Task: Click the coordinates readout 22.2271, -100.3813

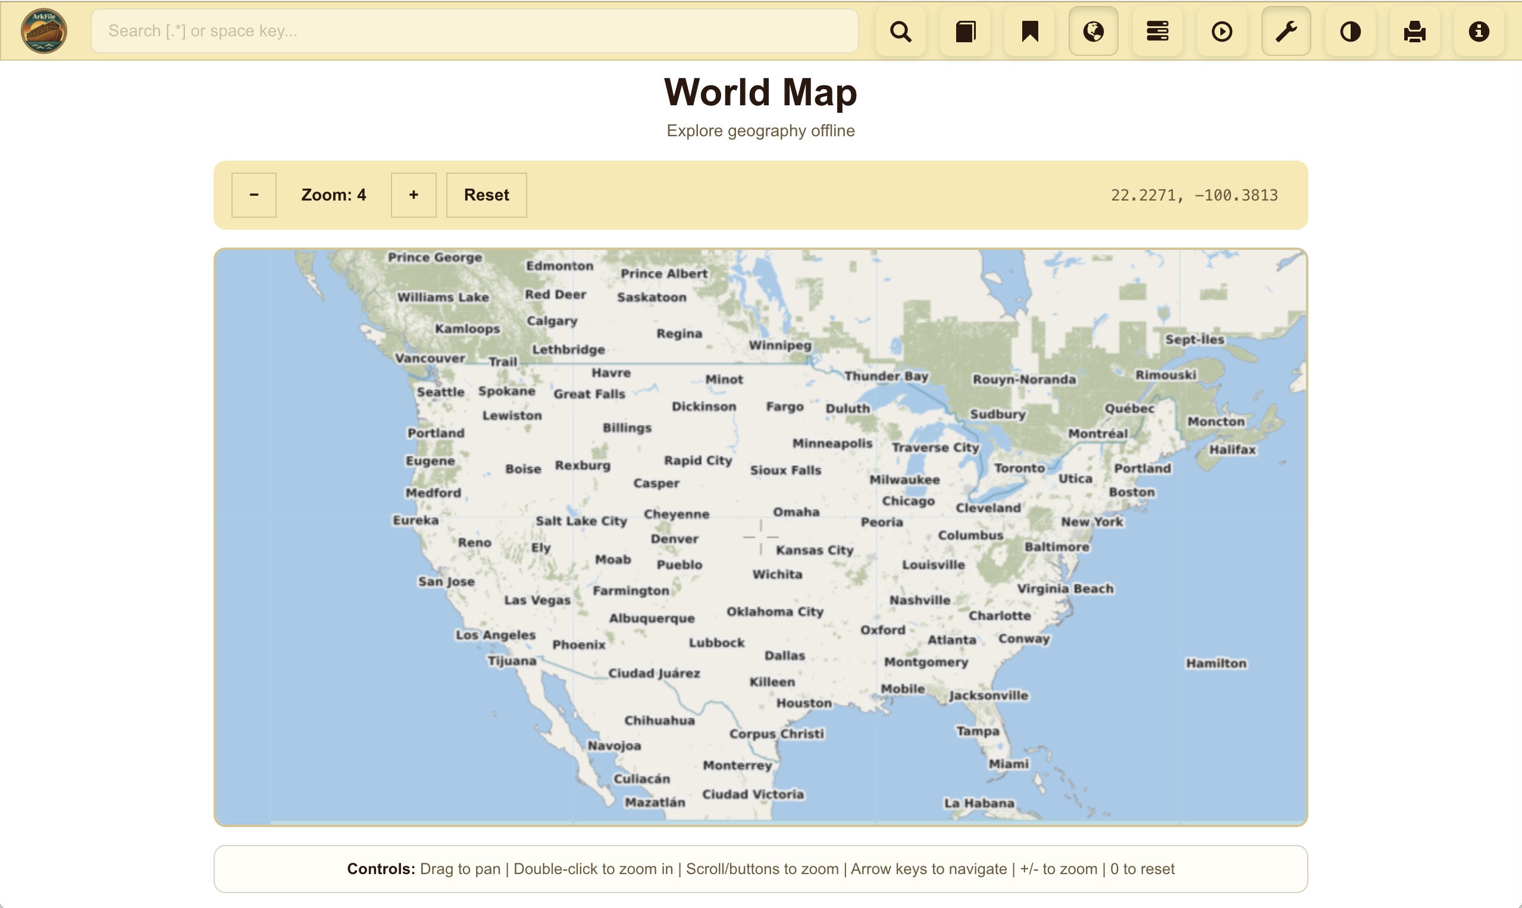Action: pos(1194,195)
